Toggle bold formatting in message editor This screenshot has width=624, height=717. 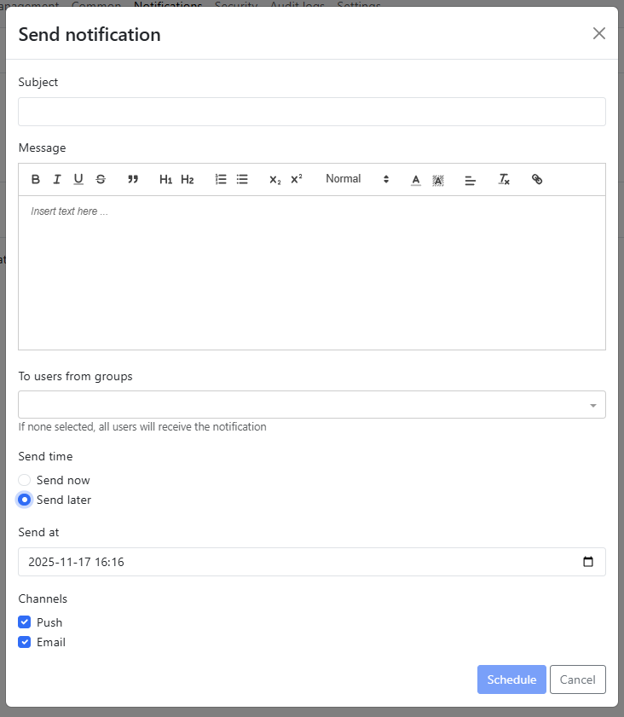(36, 180)
